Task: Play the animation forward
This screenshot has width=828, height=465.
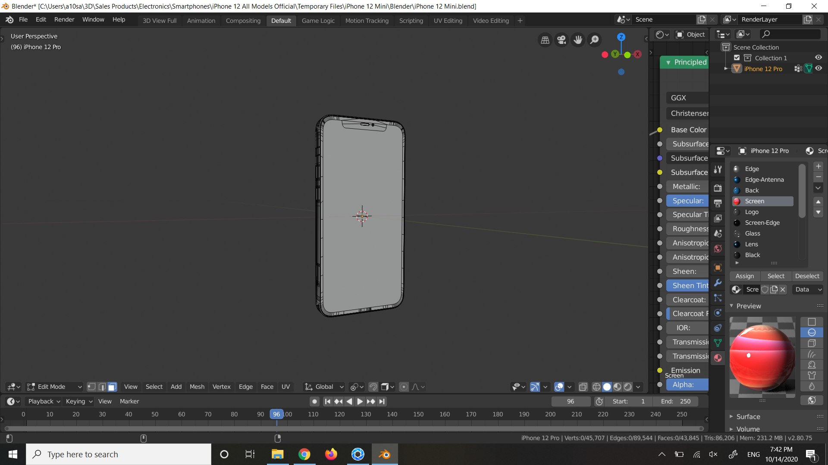Action: tap(360, 401)
